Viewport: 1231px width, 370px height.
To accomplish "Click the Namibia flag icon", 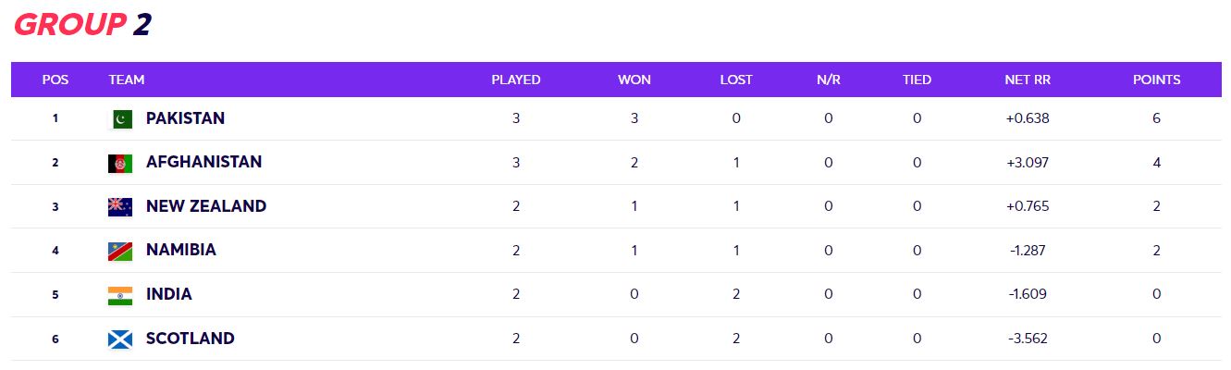I will [120, 251].
